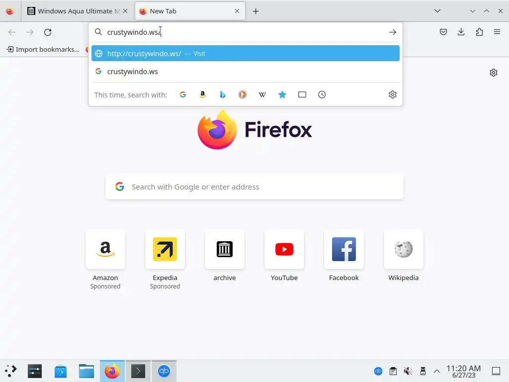Open the KDE application launcher

(x=11, y=371)
